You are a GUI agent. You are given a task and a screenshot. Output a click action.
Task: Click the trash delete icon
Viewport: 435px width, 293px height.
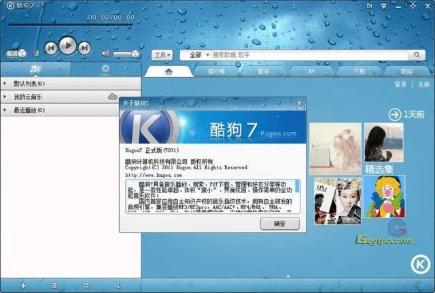54,286
